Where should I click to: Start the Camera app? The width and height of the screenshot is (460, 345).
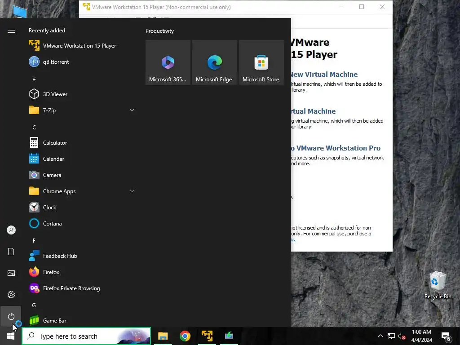click(82, 175)
